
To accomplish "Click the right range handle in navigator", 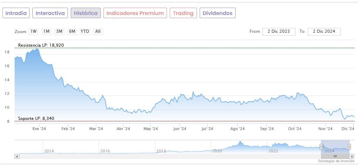I will (349, 147).
